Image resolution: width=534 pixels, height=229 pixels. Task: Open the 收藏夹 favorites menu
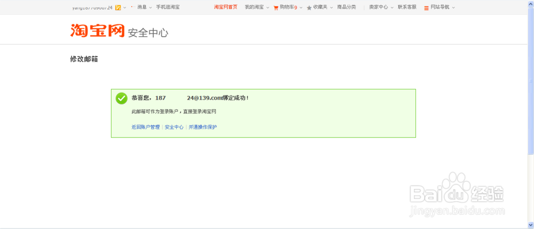[320, 7]
